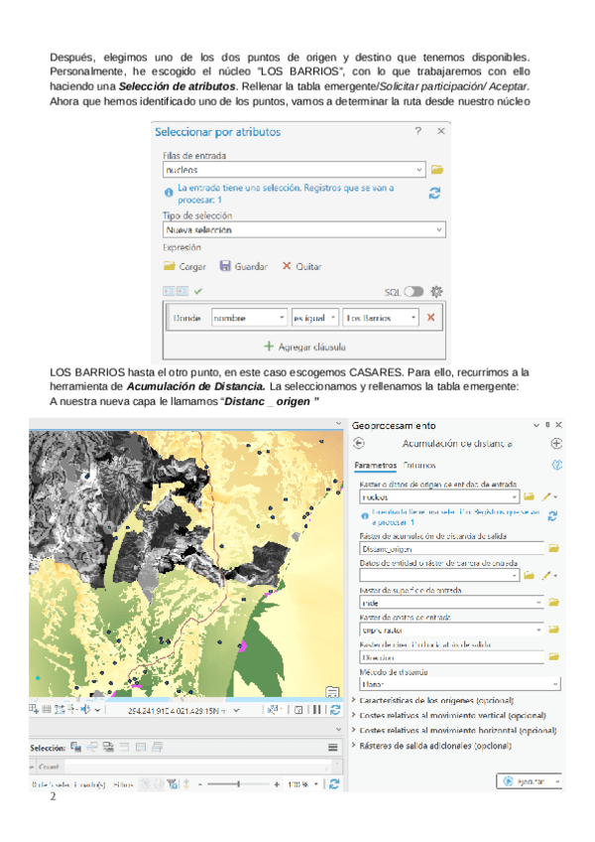The height and width of the screenshot is (842, 595).
Task: Open the nombre field dropdown
Action: click(282, 318)
